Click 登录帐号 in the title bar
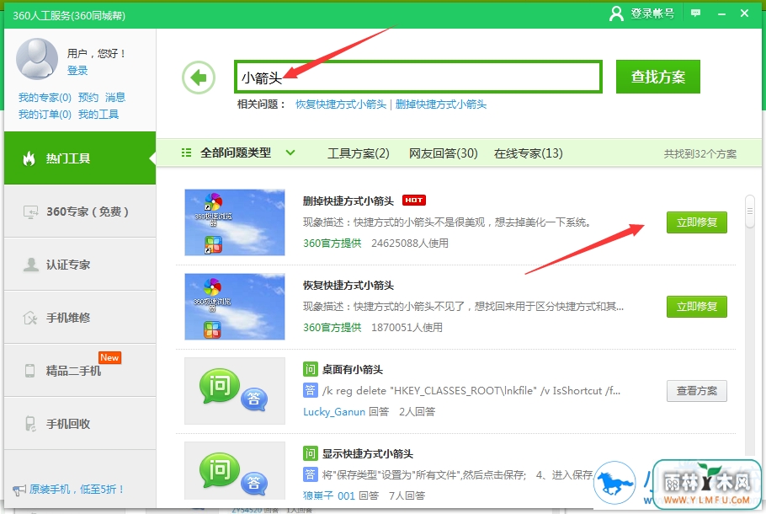This screenshot has width=766, height=514. 652,13
